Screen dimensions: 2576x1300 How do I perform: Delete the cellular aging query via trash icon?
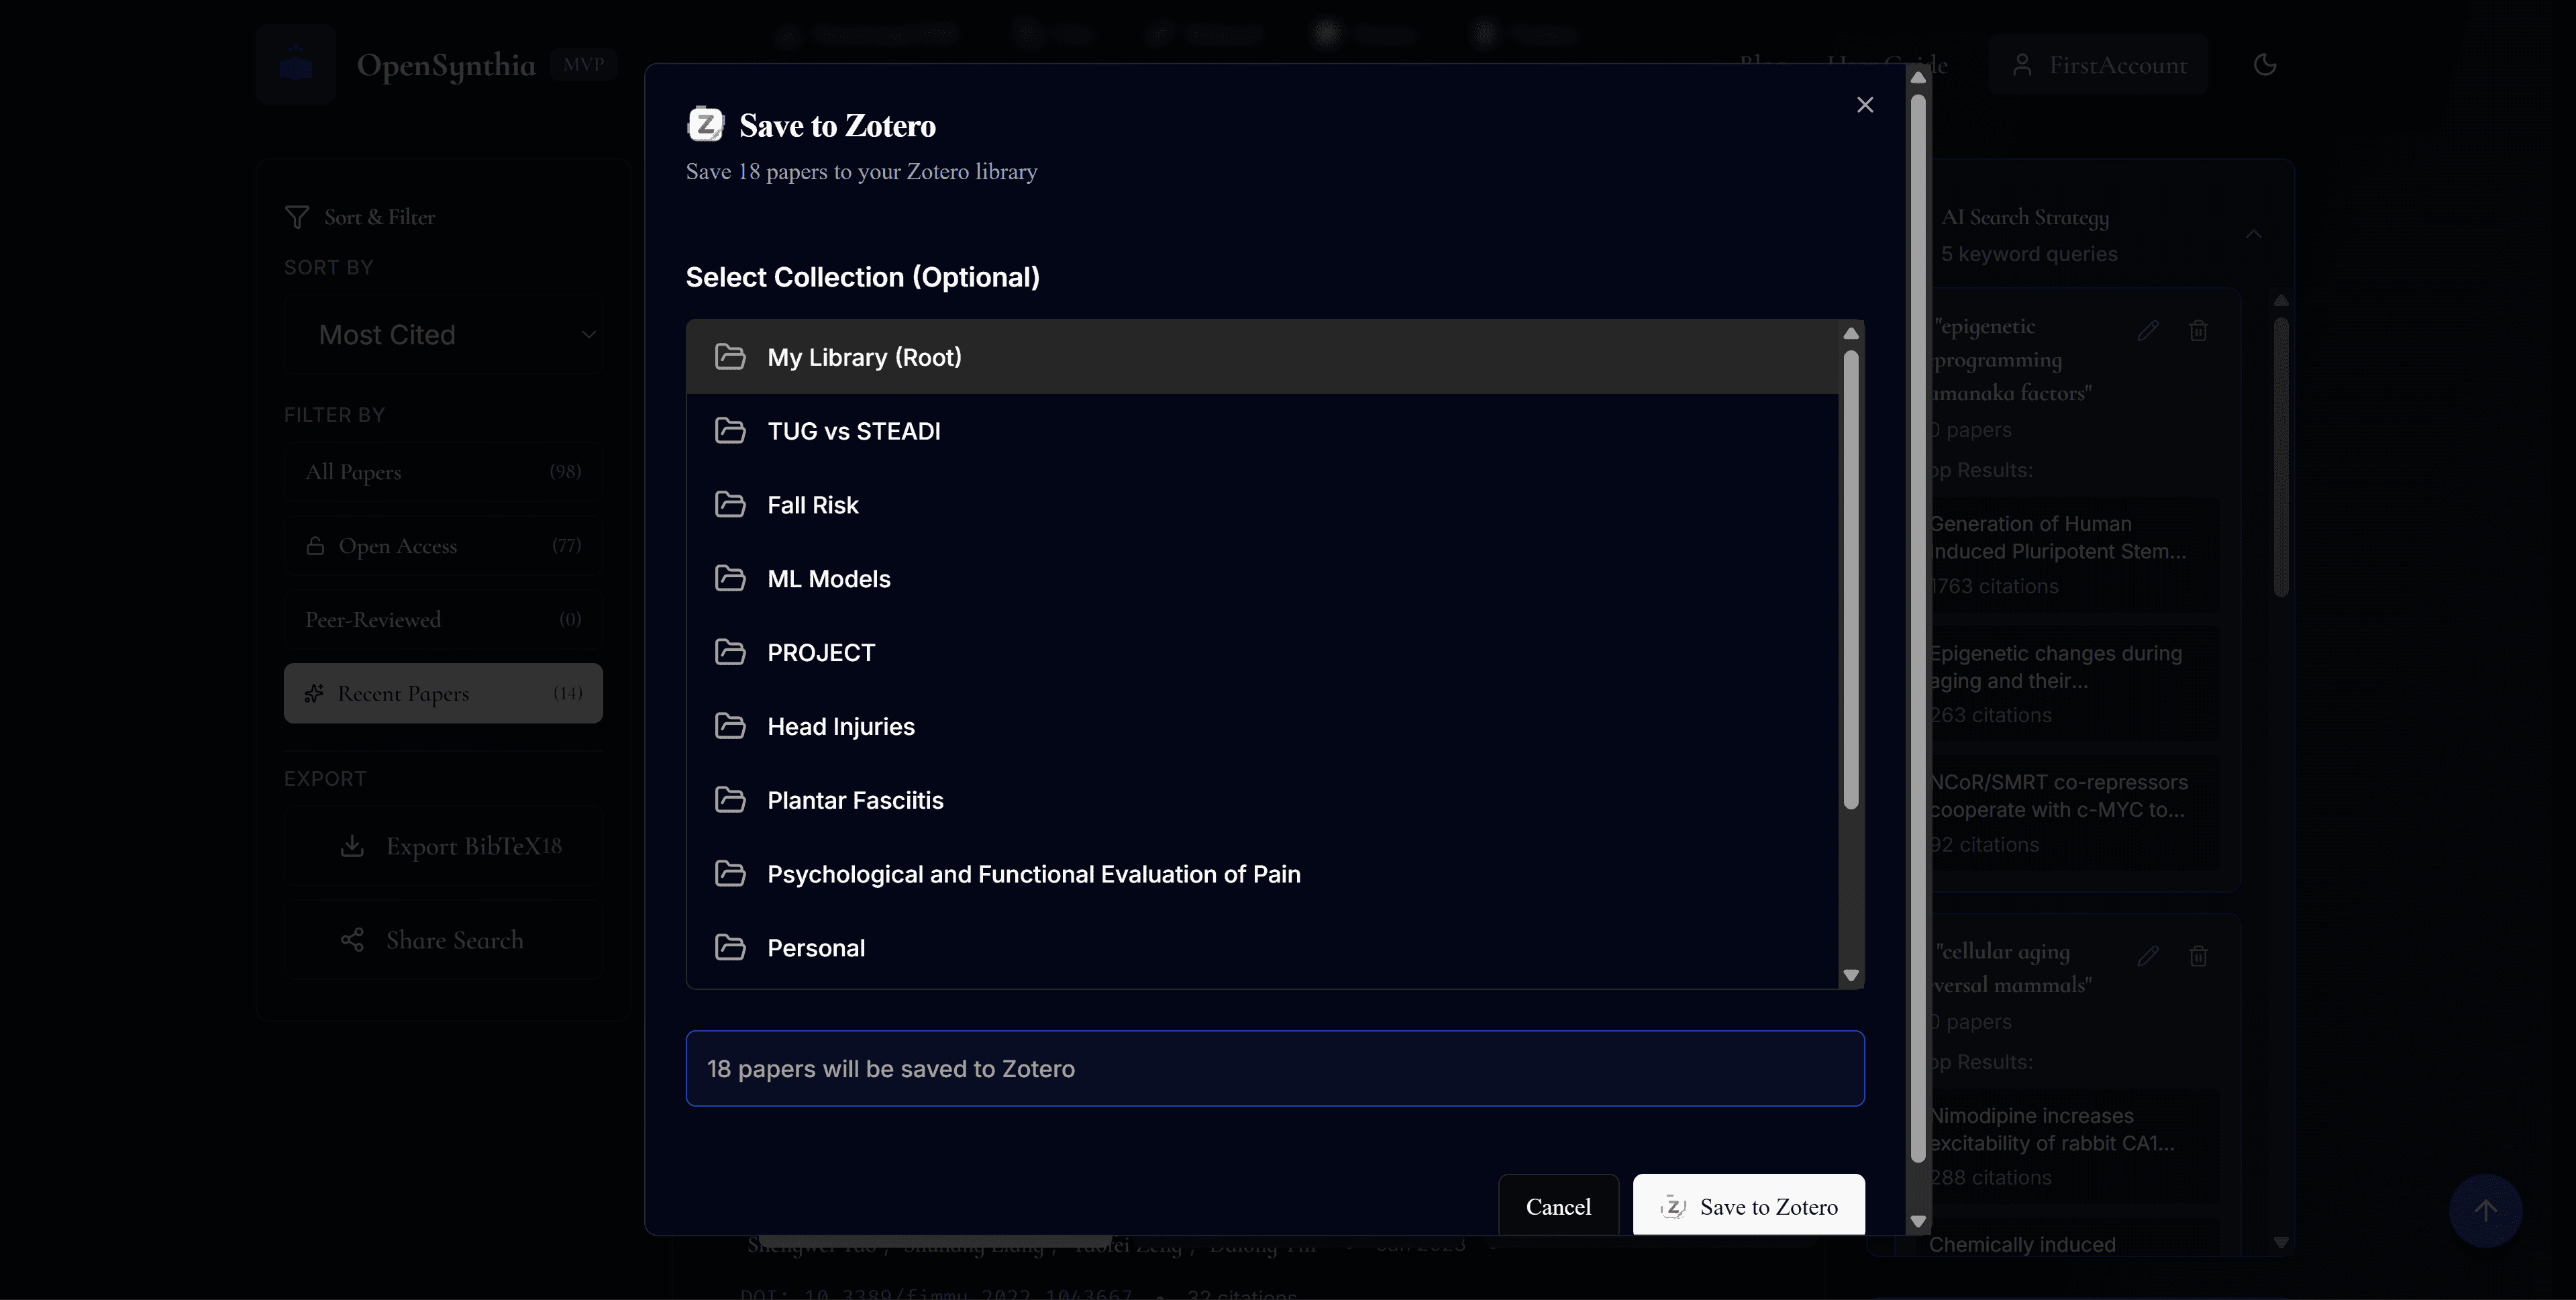[x=2199, y=956]
